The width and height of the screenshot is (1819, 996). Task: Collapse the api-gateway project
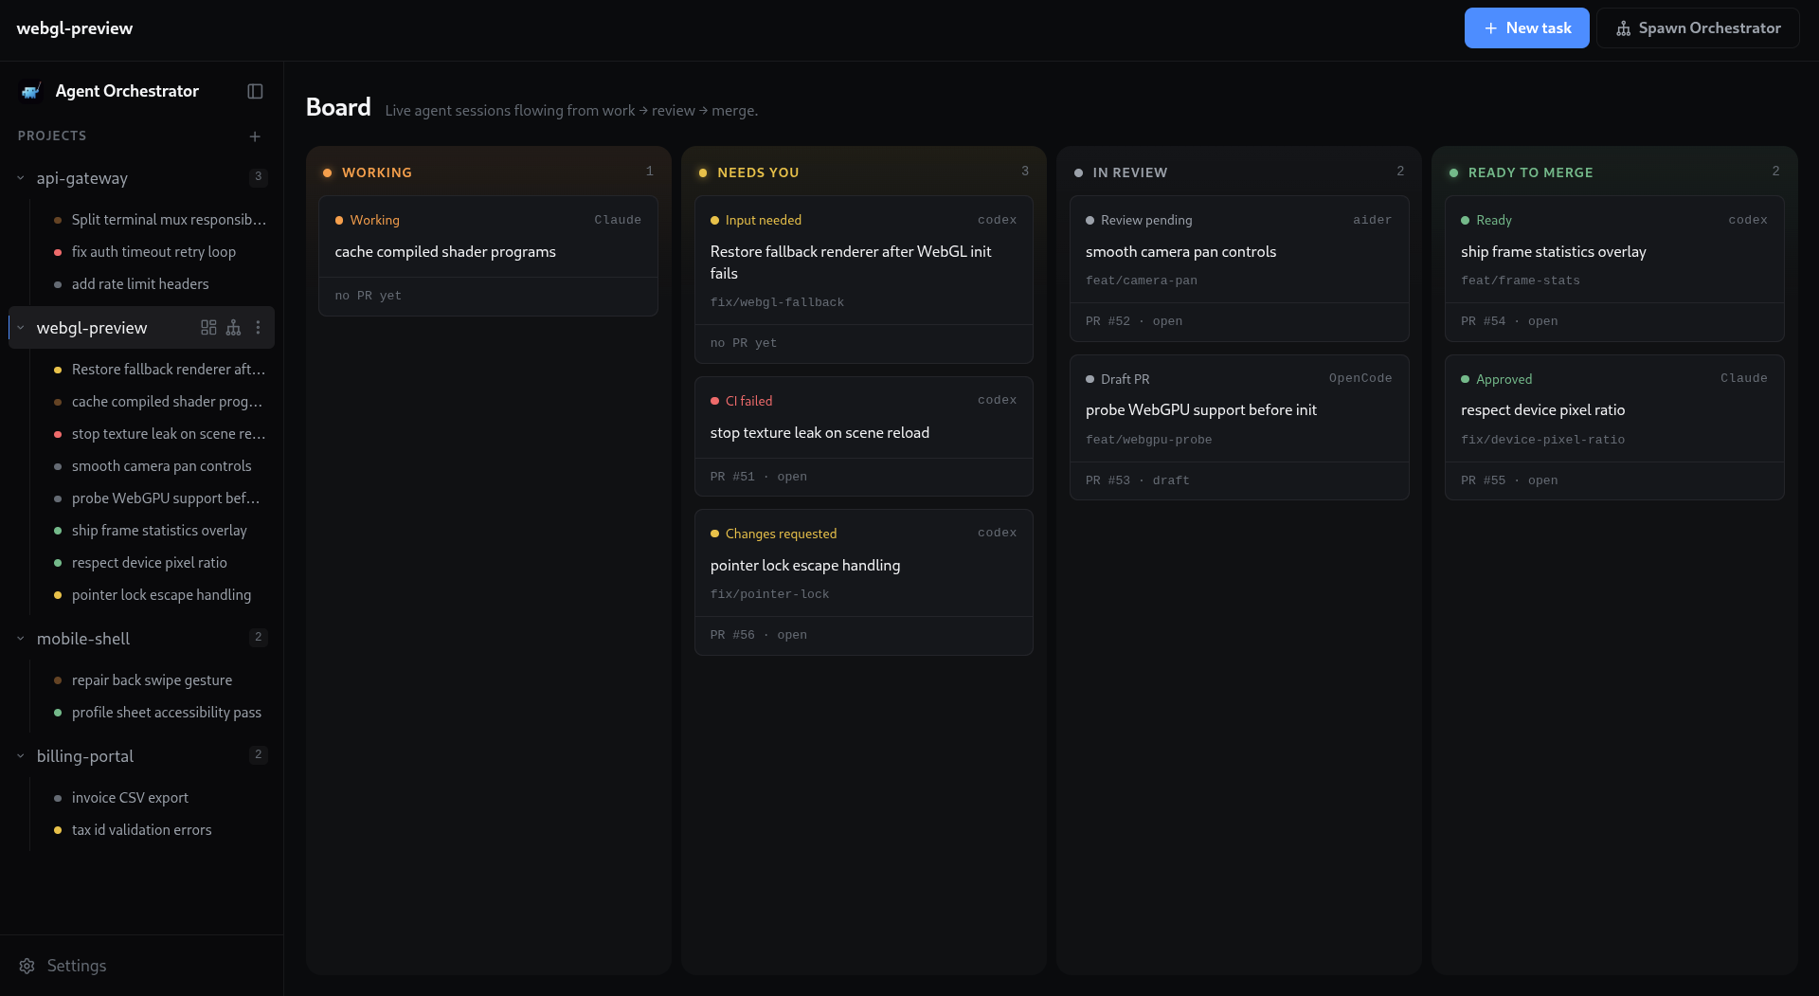coord(21,178)
